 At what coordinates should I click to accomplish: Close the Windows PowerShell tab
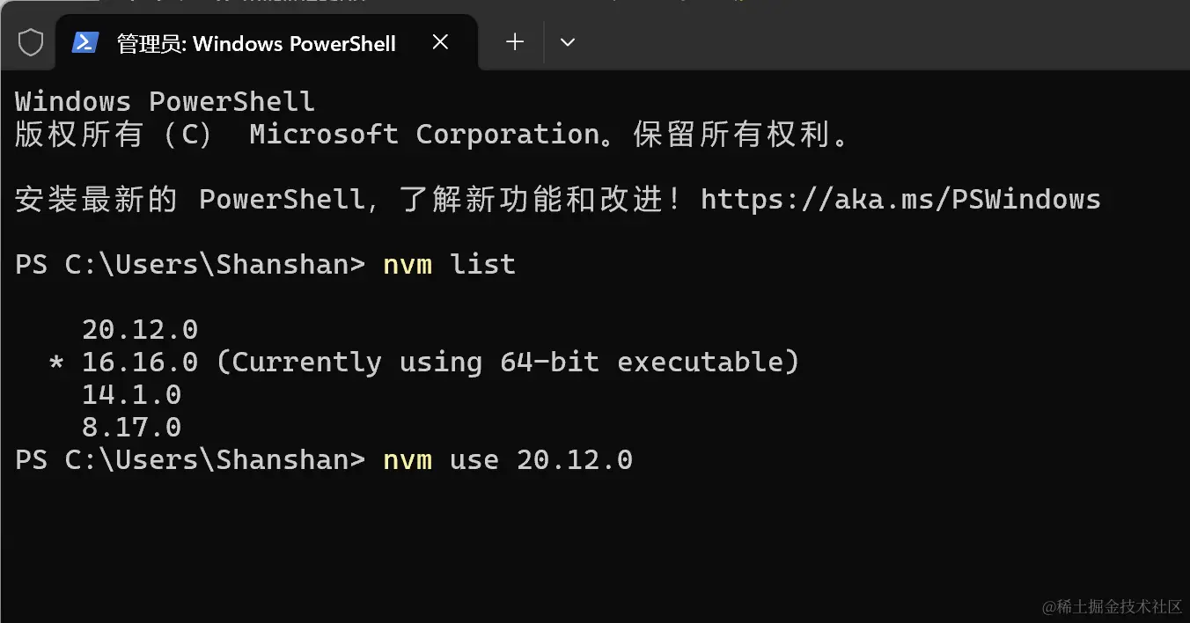[x=441, y=41]
